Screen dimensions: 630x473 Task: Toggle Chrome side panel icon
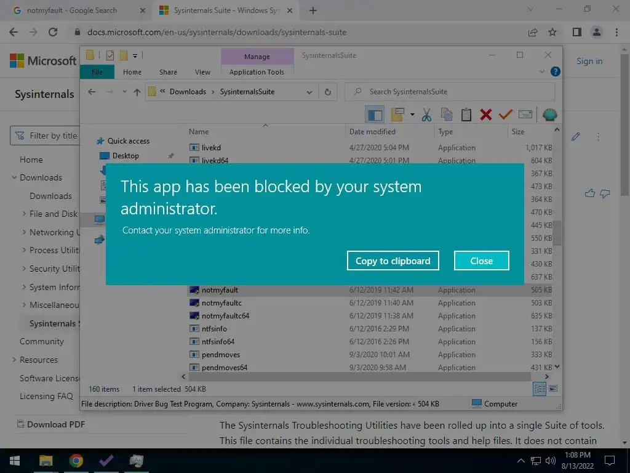click(577, 32)
